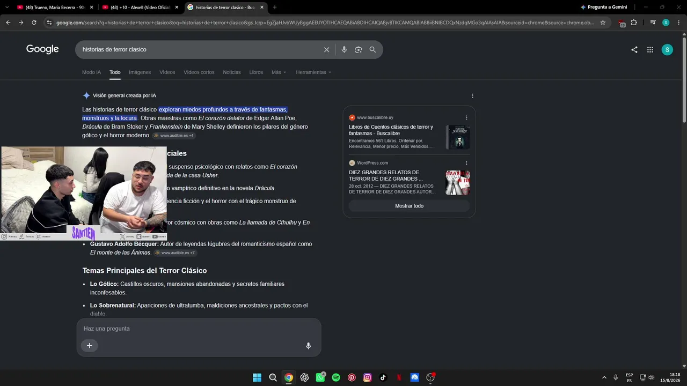This screenshot has width=687, height=386.
Task: Open www.audible.es +7 source chip
Action: (x=175, y=253)
